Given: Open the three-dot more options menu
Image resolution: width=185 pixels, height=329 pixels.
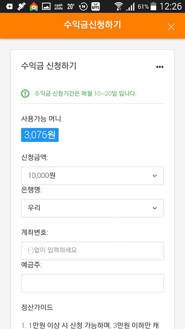Looking at the screenshot, I should pyautogui.click(x=160, y=67).
